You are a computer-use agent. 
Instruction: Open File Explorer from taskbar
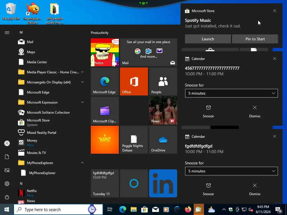pos(134,209)
